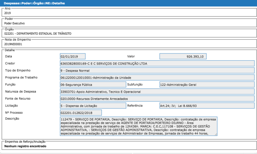257x154 pixels.
Task: Select the Valor field with 926.393,10
Action: click(183, 56)
